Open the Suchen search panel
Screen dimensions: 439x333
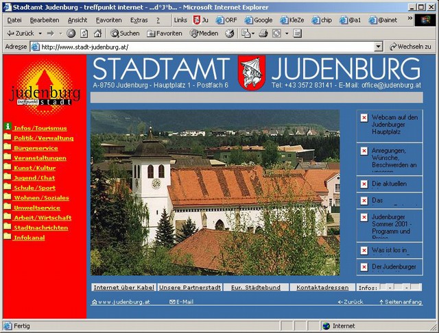tap(125, 33)
